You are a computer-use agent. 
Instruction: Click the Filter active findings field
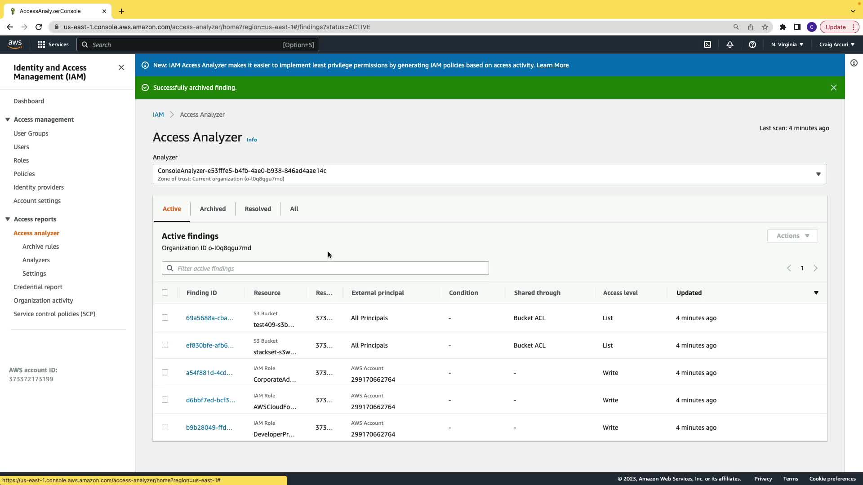coord(325,268)
